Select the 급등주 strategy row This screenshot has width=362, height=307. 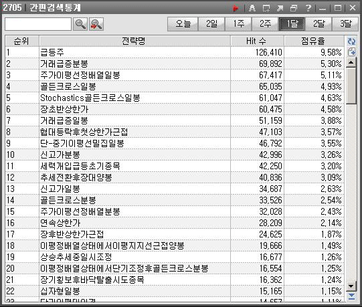tap(175, 52)
